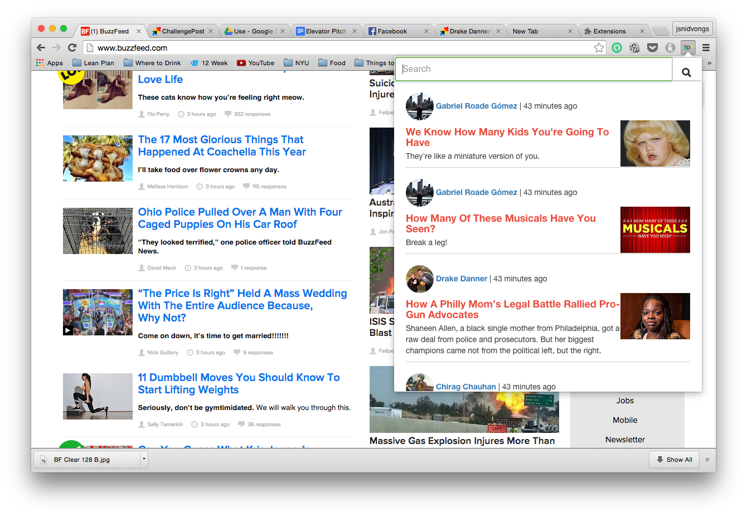Open 'We Know How Many Kids' article
The image size is (747, 517).
click(507, 137)
